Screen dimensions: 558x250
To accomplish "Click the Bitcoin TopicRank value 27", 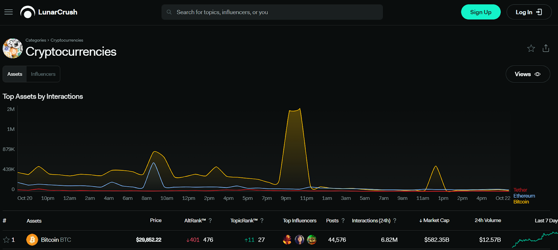I will coord(262,240).
